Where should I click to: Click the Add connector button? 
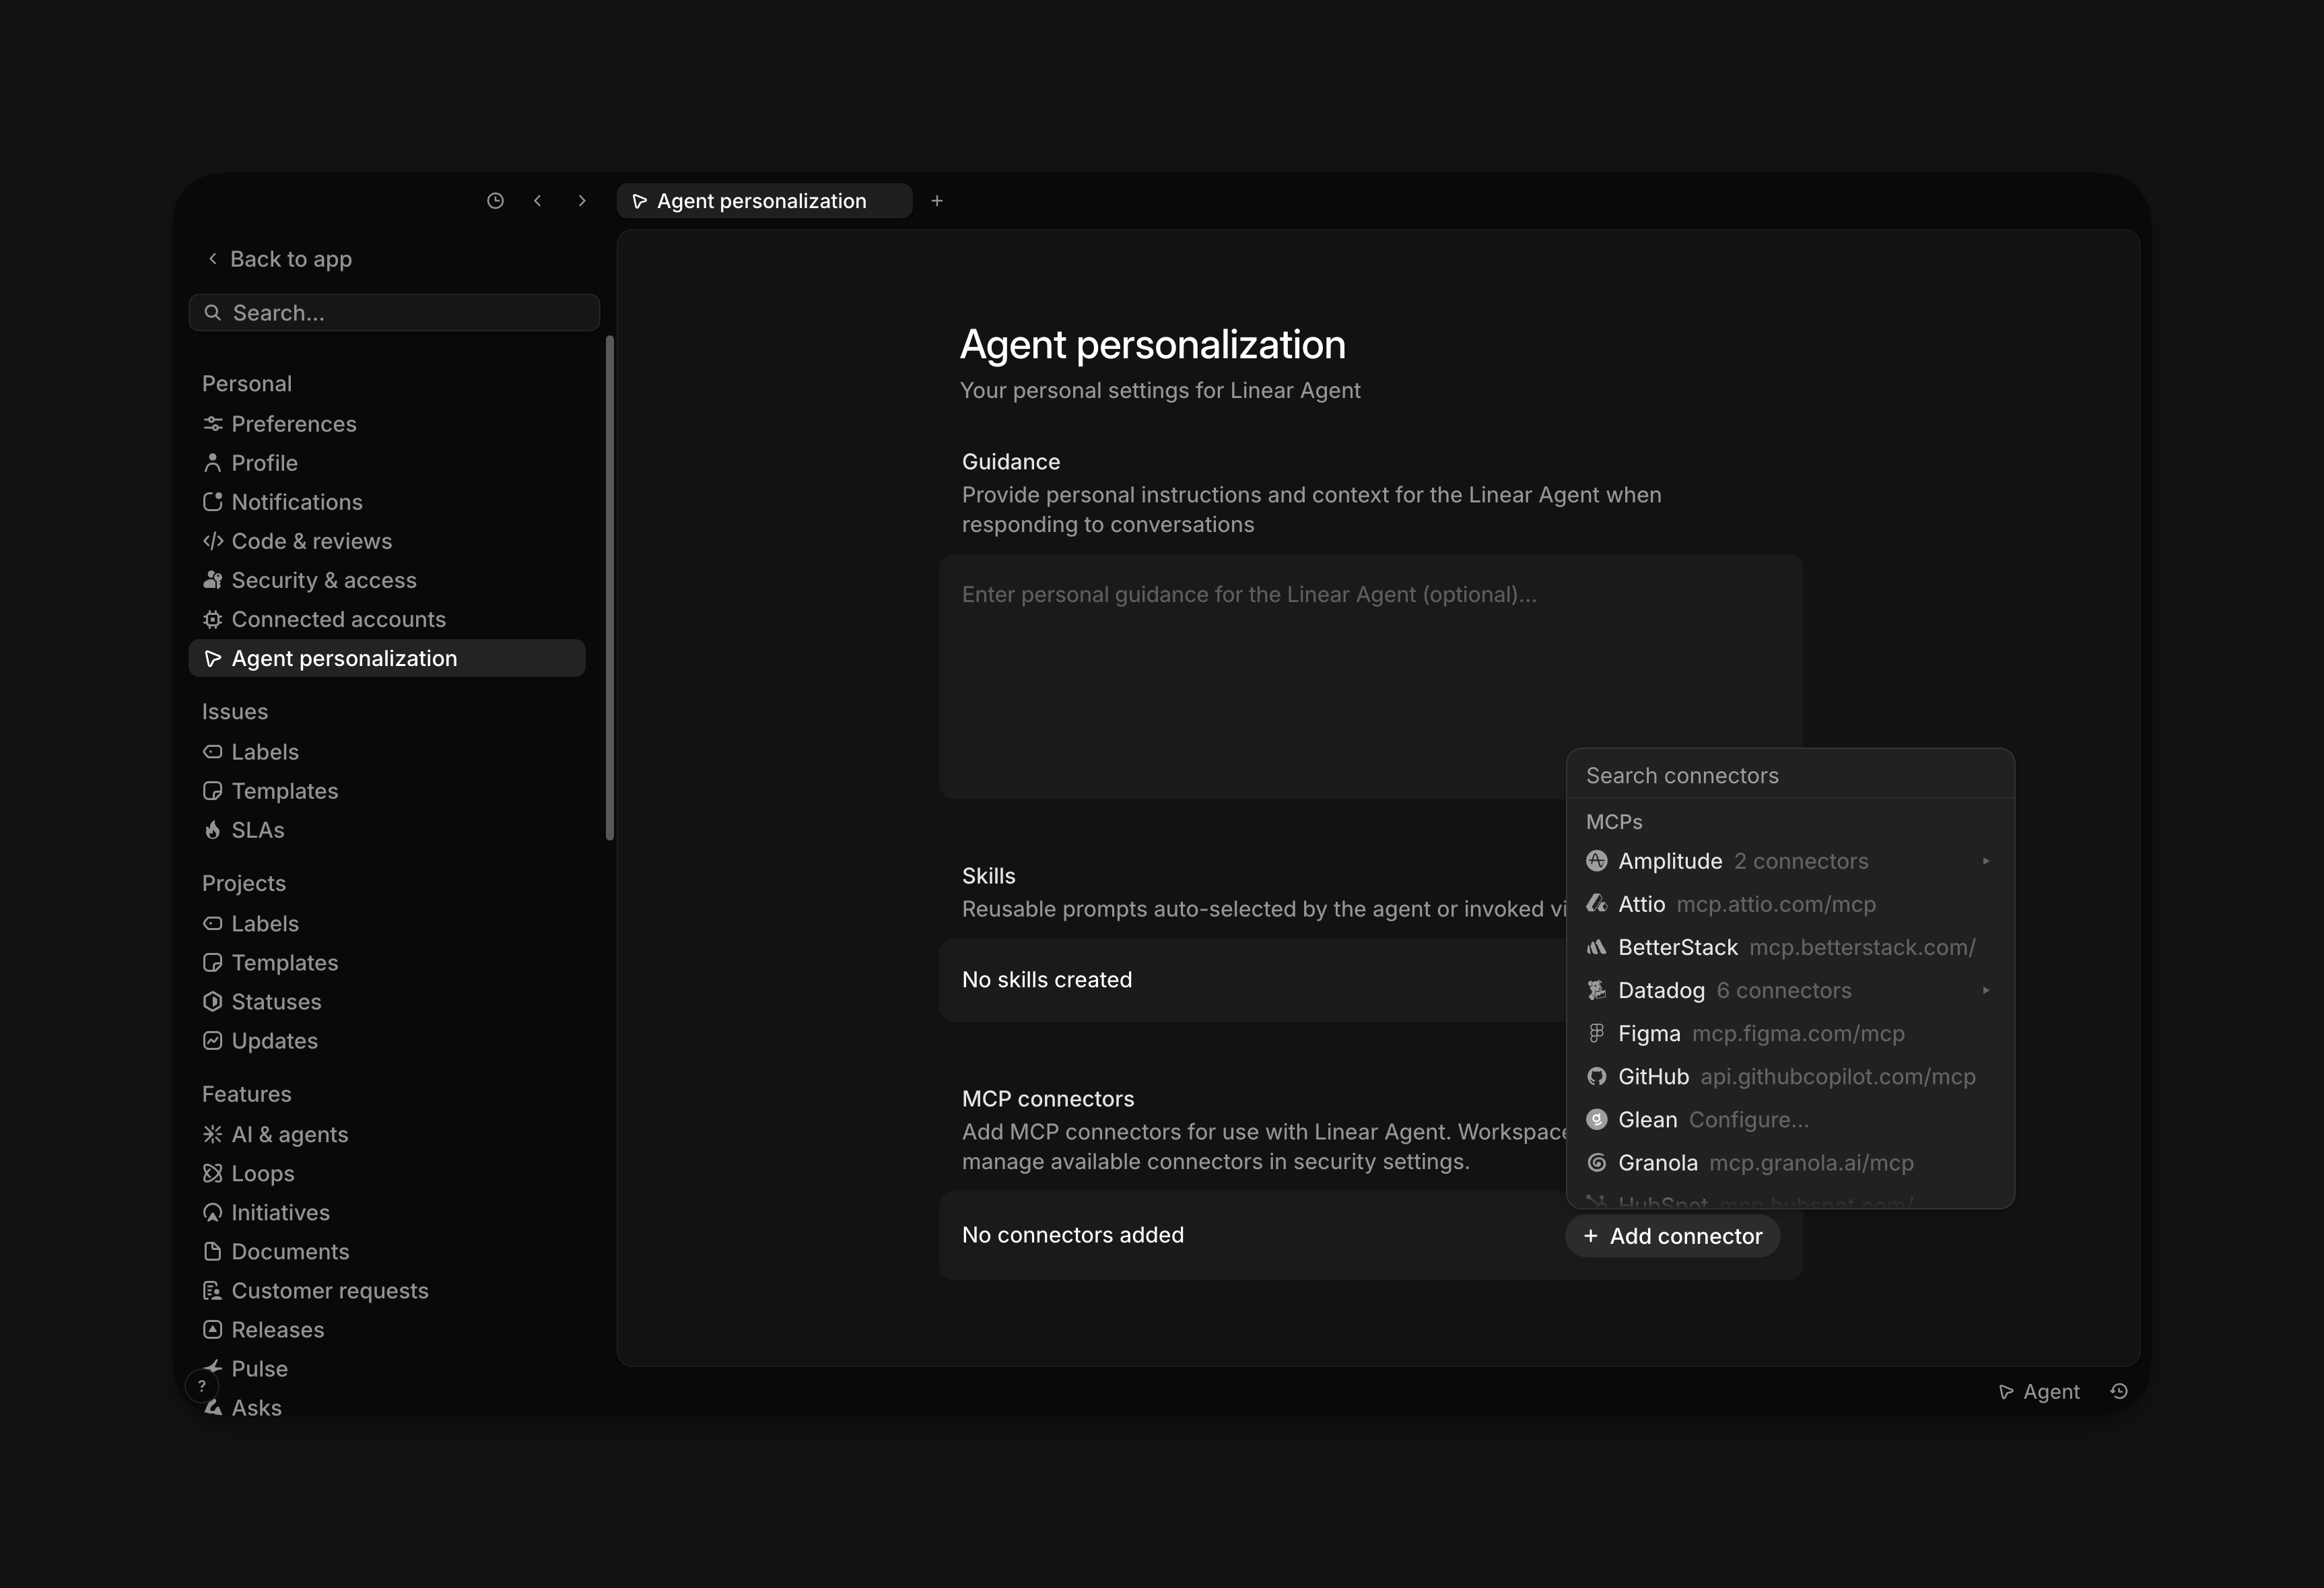pos(1672,1236)
